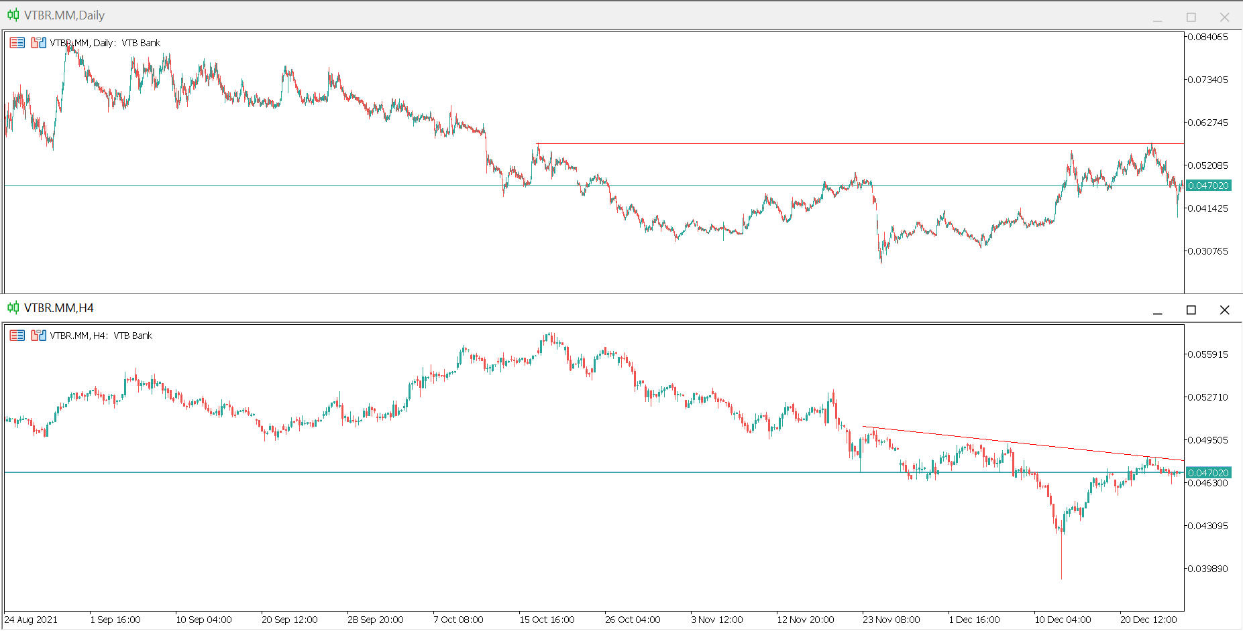Click the '7 Oct 08:00' time label

coord(458,620)
